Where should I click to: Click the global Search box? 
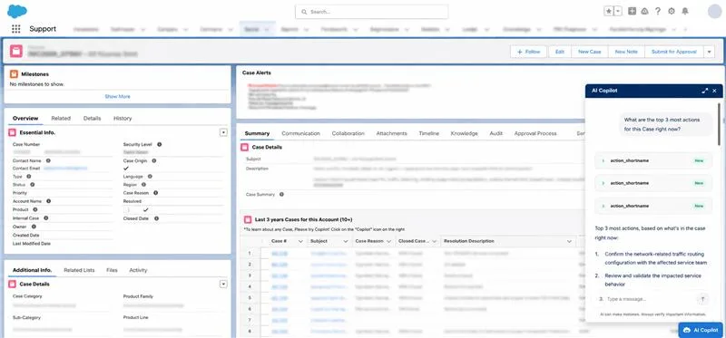(372, 12)
